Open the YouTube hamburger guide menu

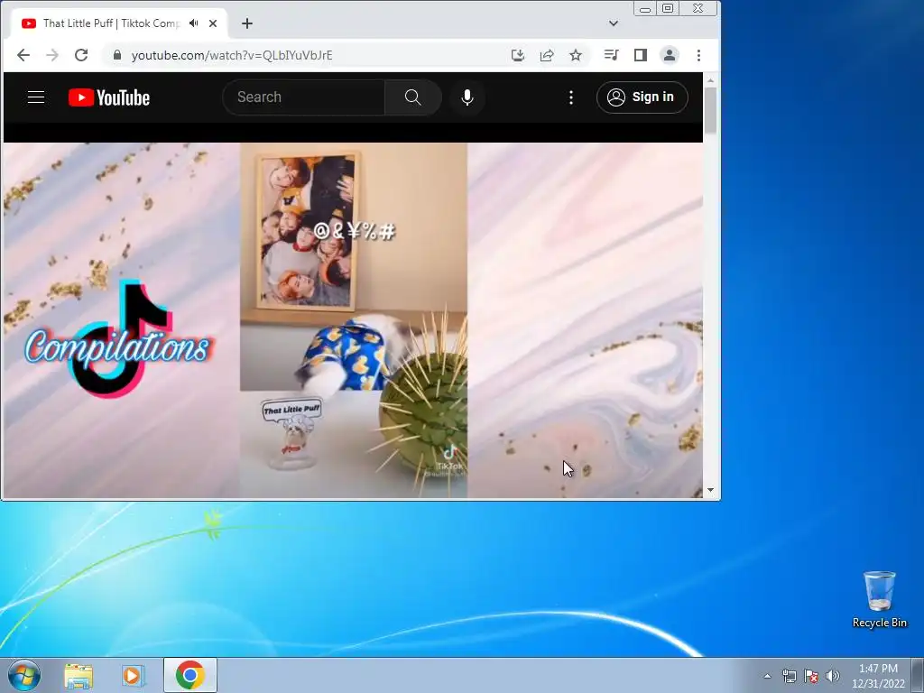[36, 97]
